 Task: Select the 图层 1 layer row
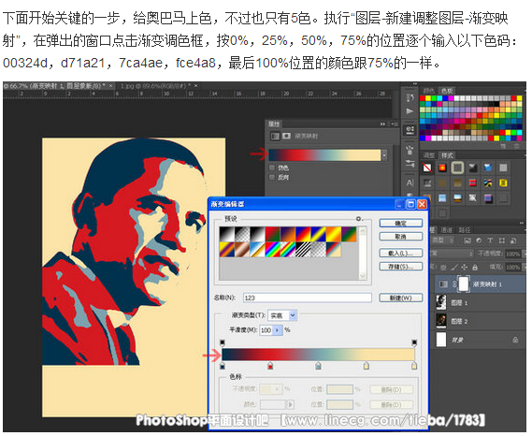480,302
